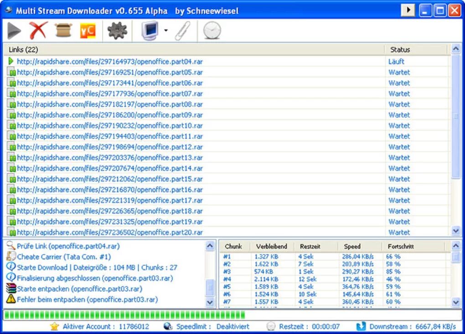Click the Restzeit 00:00:07 value
The width and height of the screenshot is (465, 334).
click(325, 327)
